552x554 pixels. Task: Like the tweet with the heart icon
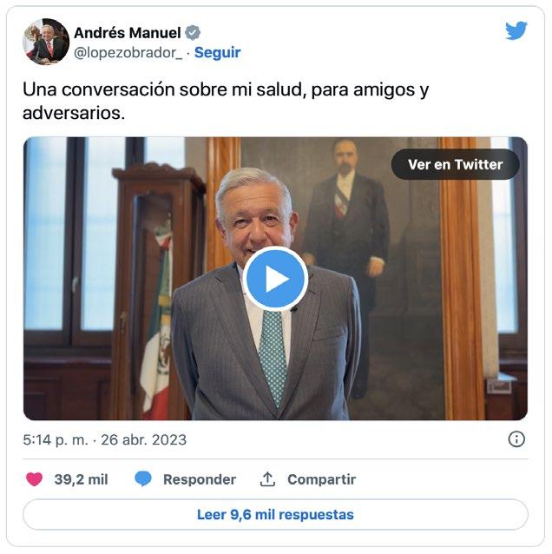(34, 479)
